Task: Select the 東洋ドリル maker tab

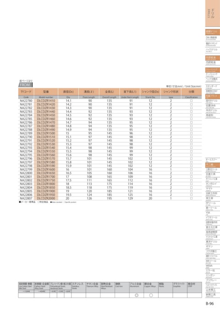Action: 213,242
